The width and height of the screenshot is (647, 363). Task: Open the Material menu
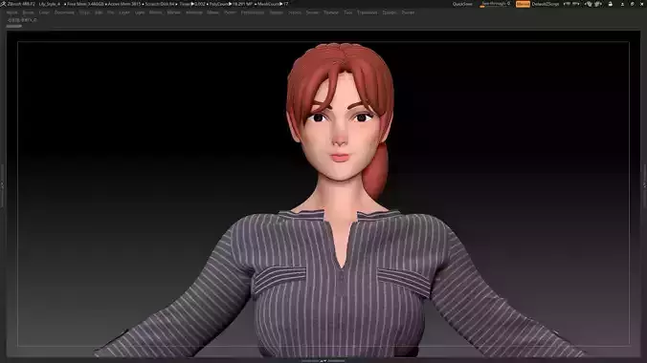point(194,12)
